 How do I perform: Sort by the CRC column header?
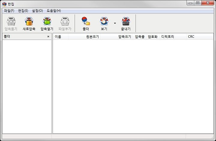pyautogui.click(x=200, y=37)
